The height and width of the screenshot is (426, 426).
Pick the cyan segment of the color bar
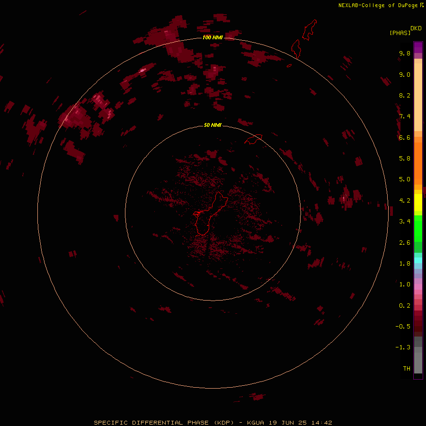(x=418, y=260)
